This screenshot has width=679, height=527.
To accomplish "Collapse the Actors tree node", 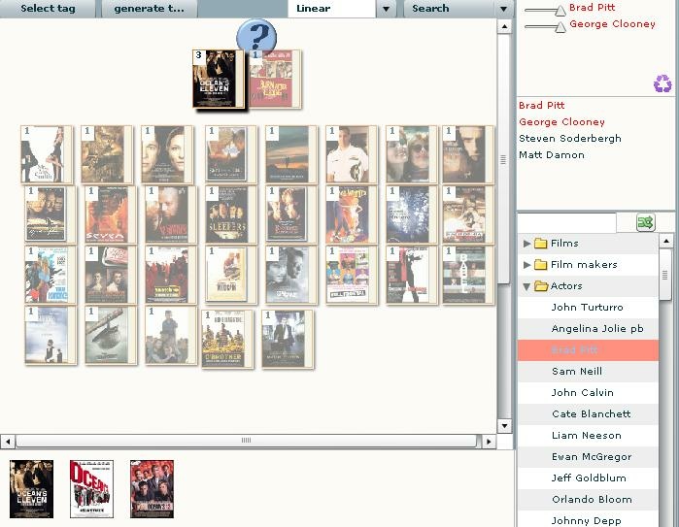I will point(526,286).
